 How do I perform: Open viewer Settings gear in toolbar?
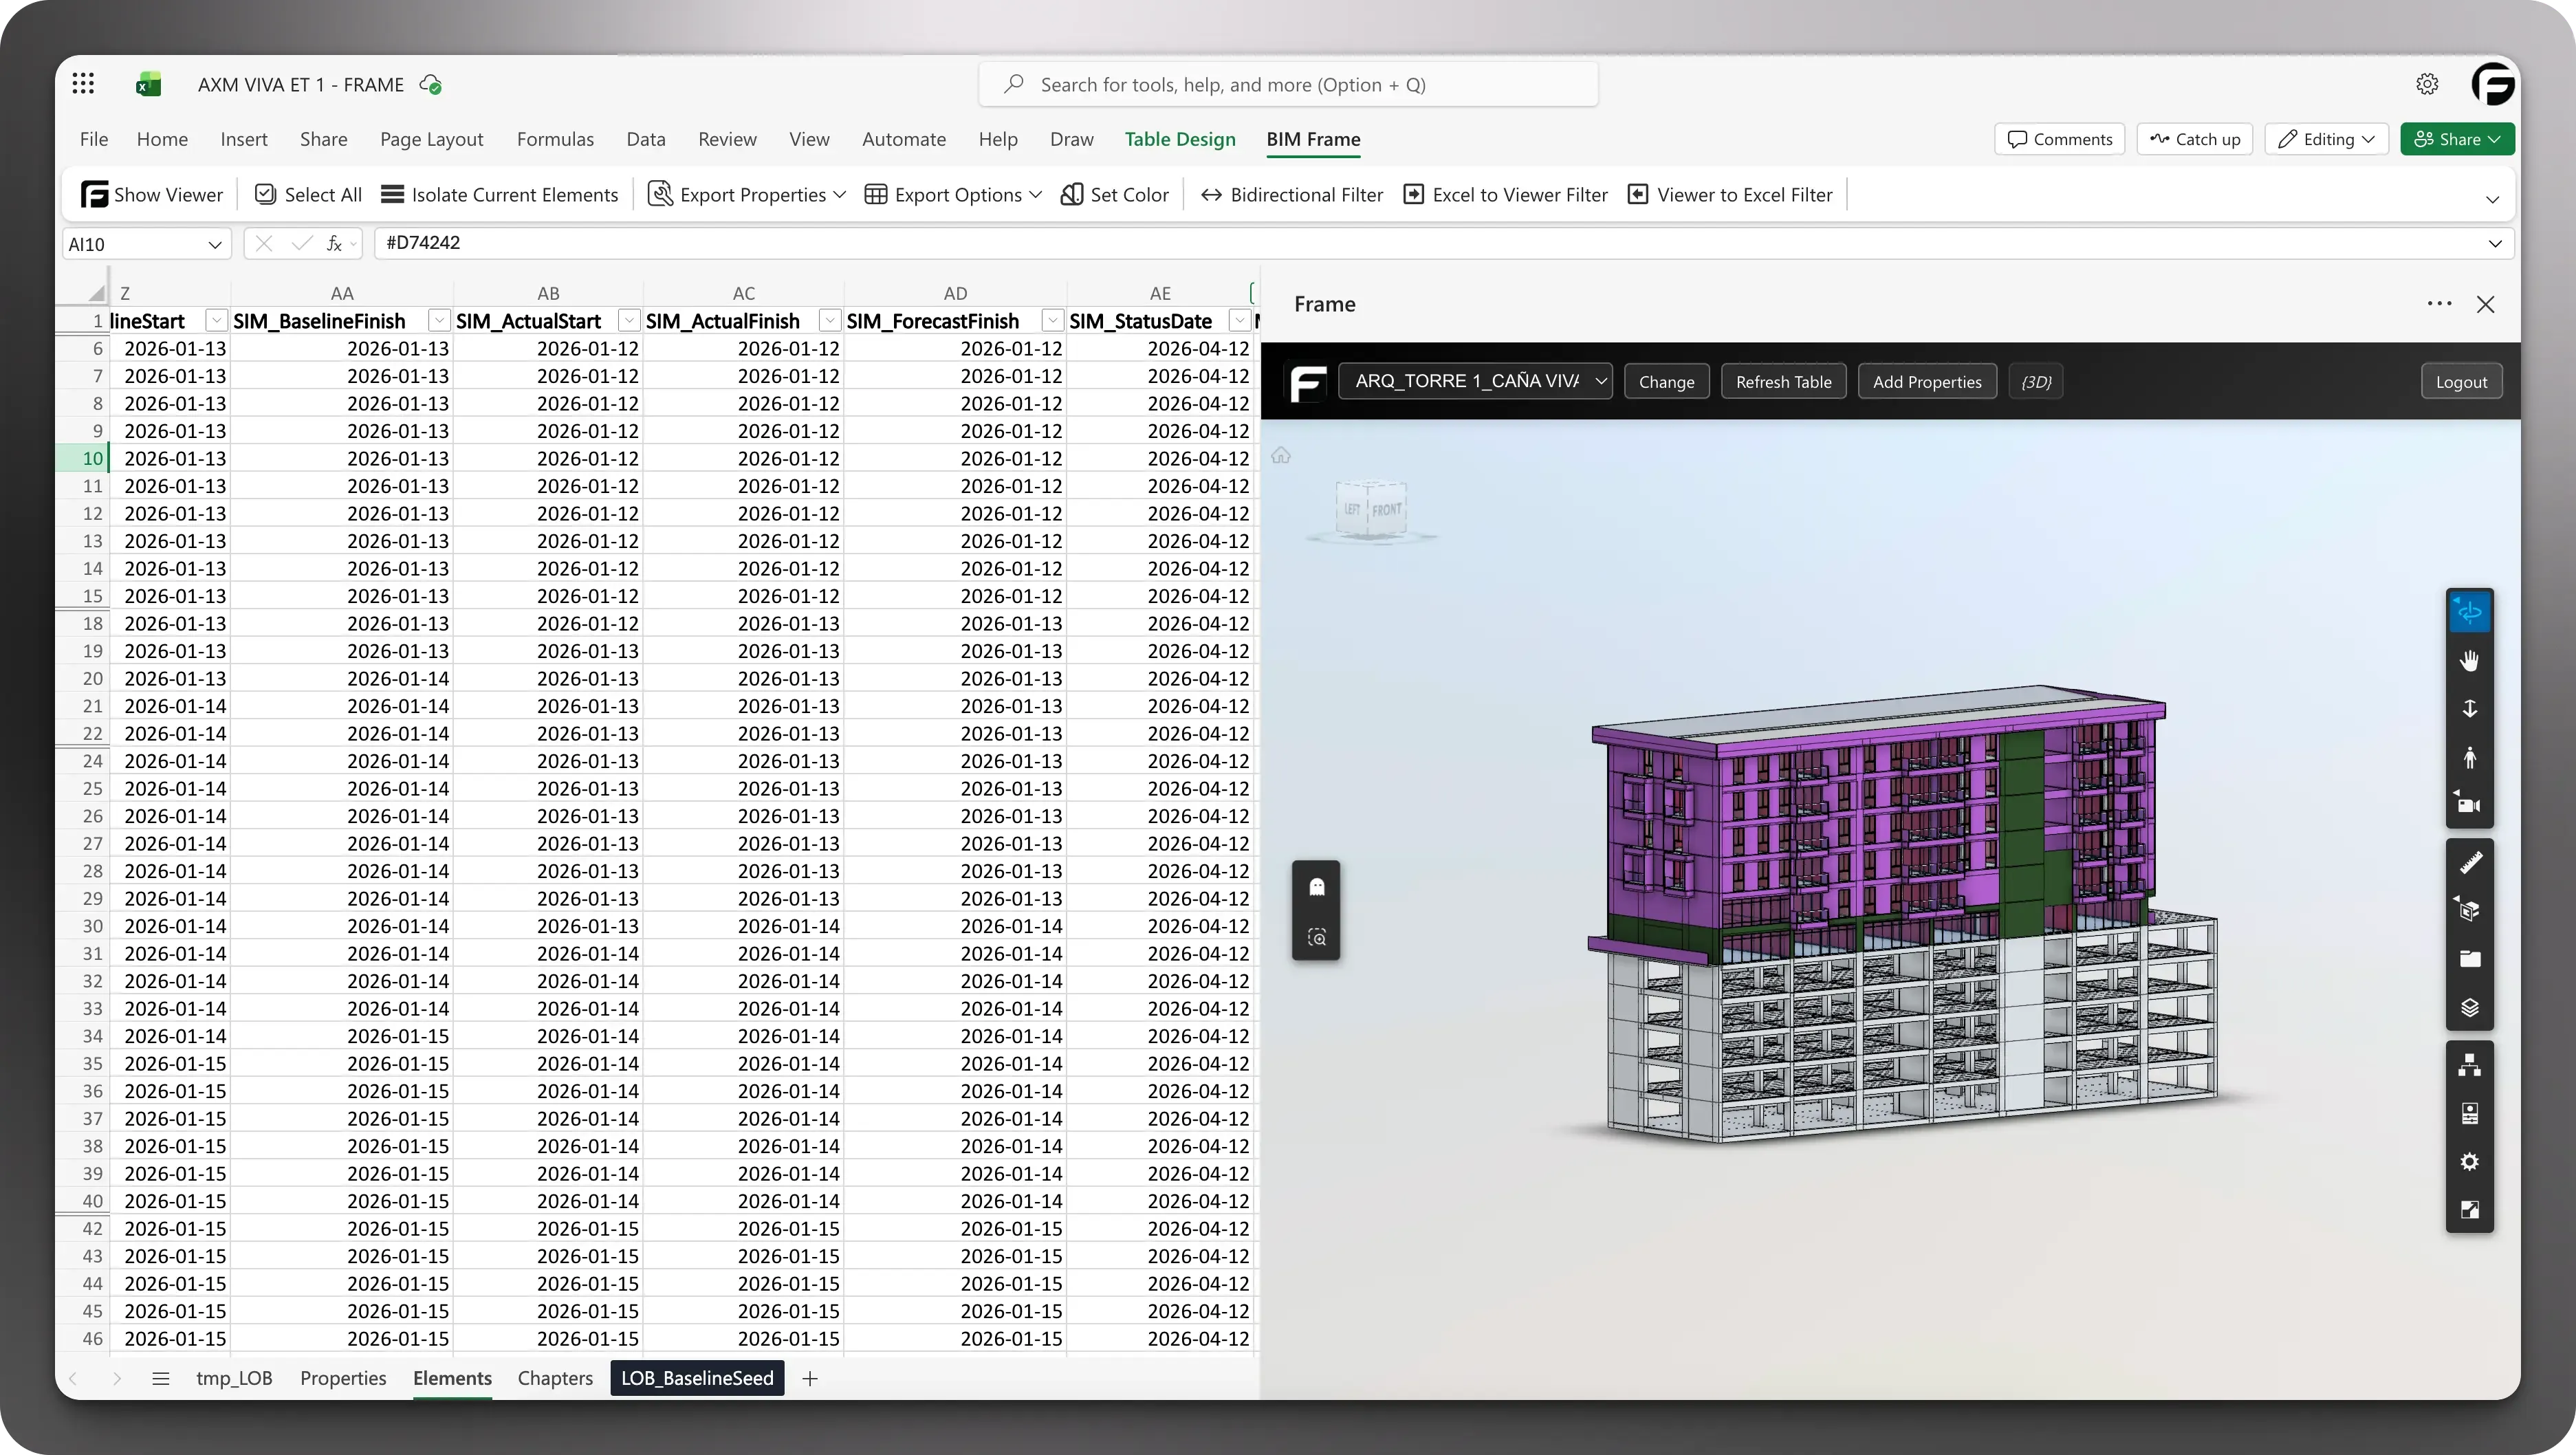[2469, 1162]
